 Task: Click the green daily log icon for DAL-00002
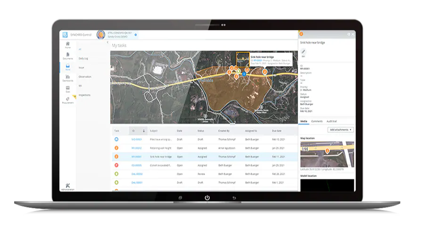116,174
